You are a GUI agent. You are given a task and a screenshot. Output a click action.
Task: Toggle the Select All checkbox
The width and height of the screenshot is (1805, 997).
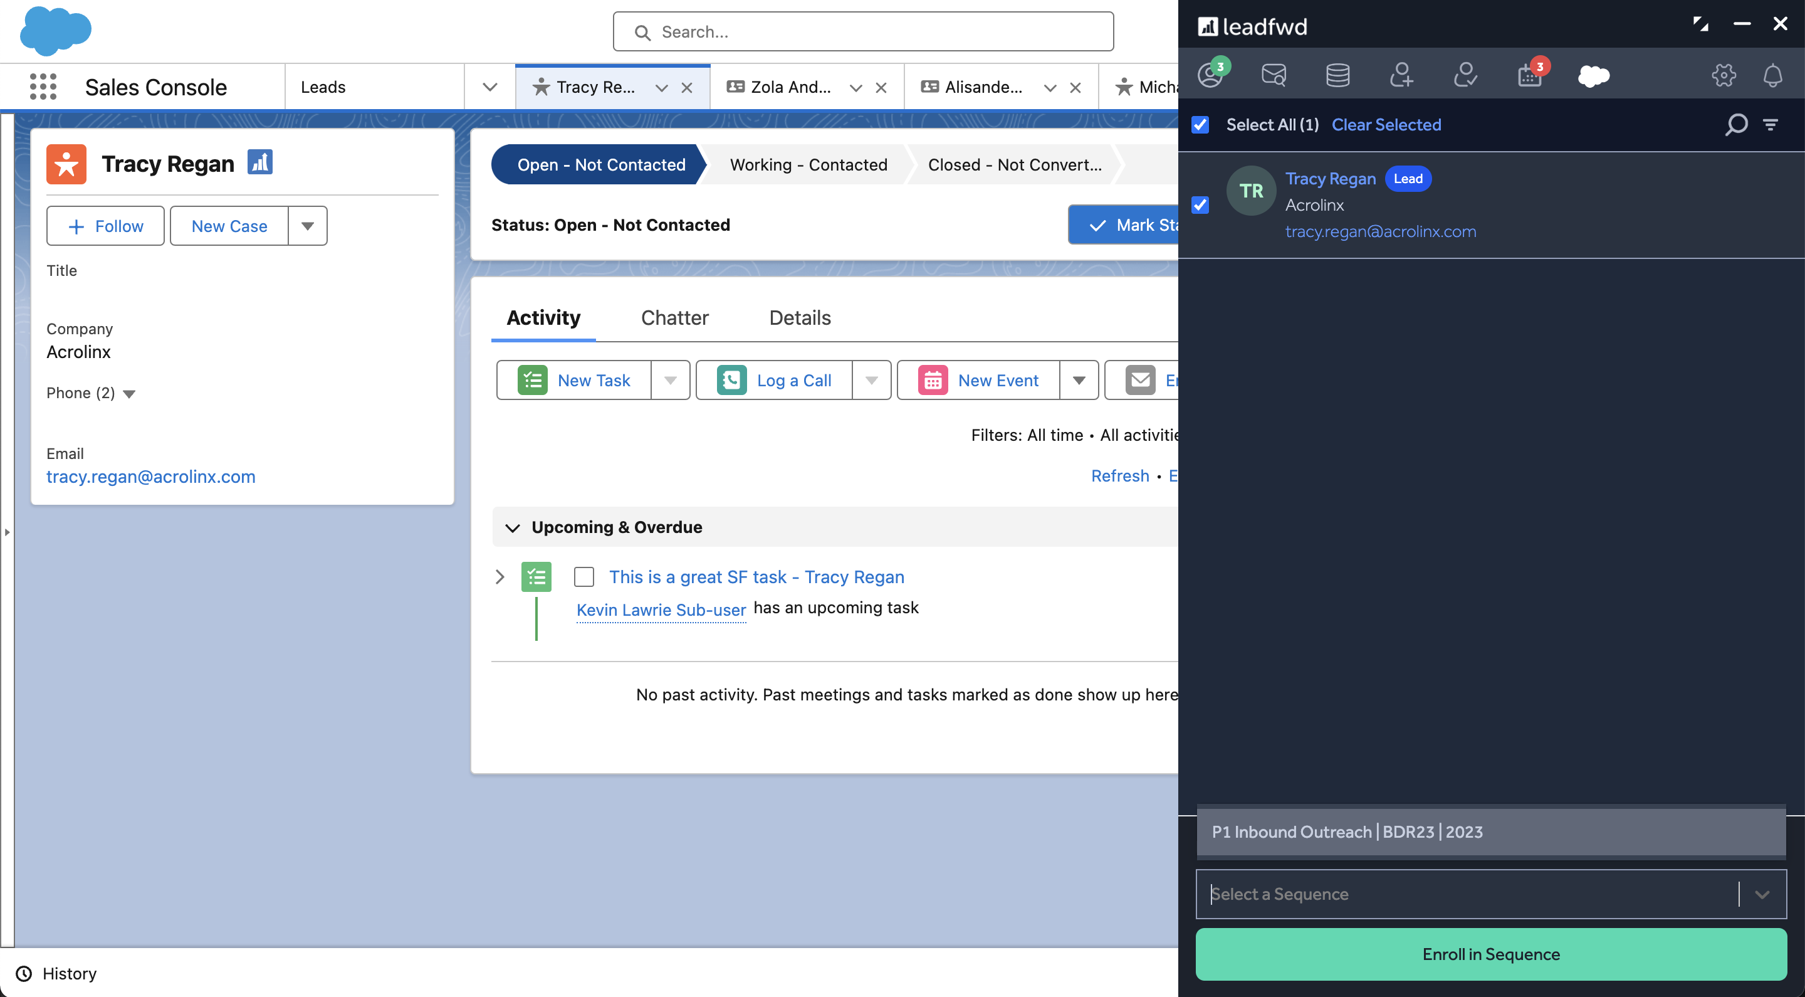pos(1200,125)
